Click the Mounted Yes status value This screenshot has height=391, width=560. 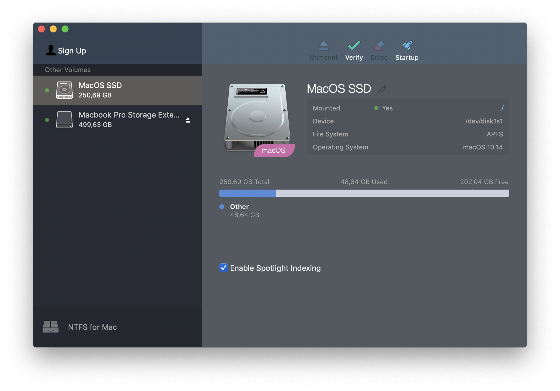pos(387,108)
